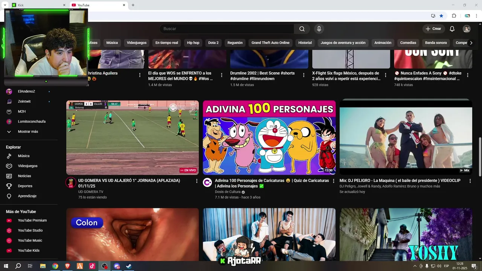The height and width of the screenshot is (271, 482).
Task: Click the YouTube search input field
Action: pyautogui.click(x=227, y=29)
